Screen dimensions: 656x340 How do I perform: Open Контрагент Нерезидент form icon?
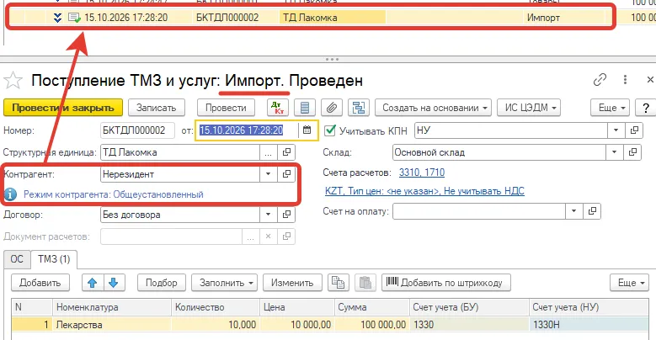click(286, 174)
